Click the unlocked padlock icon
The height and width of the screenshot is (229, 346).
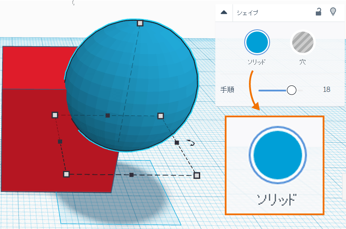point(318,12)
